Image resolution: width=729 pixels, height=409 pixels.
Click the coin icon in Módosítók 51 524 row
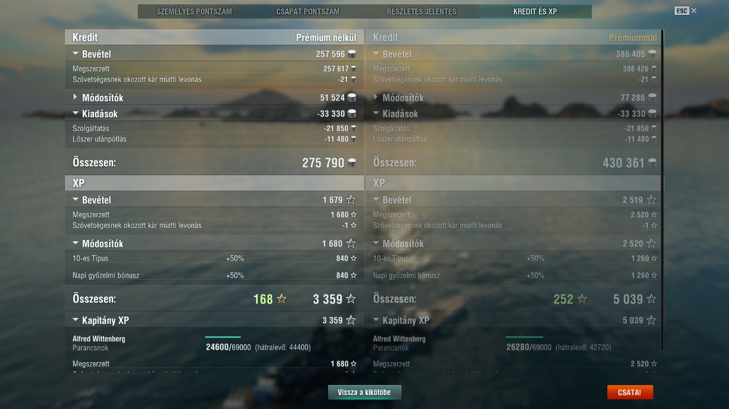click(352, 97)
